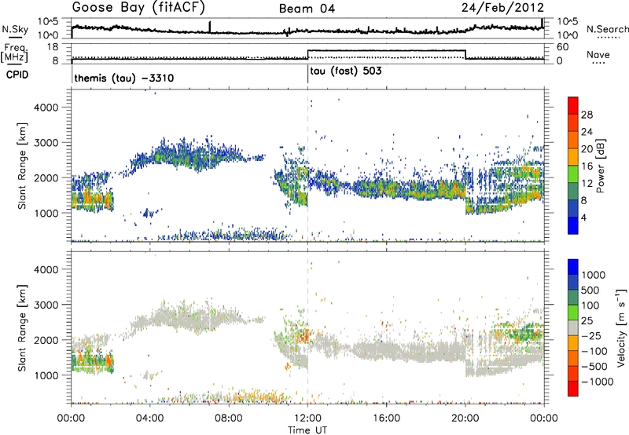
Task: Click the dashed 12:00 marker in the velocity panel
Action: [x=307, y=328]
